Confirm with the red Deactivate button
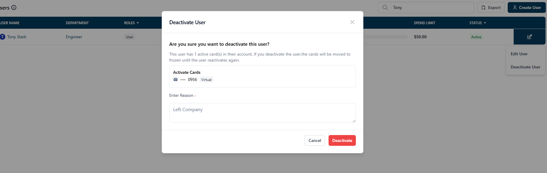Image resolution: width=547 pixels, height=173 pixels. [x=342, y=140]
